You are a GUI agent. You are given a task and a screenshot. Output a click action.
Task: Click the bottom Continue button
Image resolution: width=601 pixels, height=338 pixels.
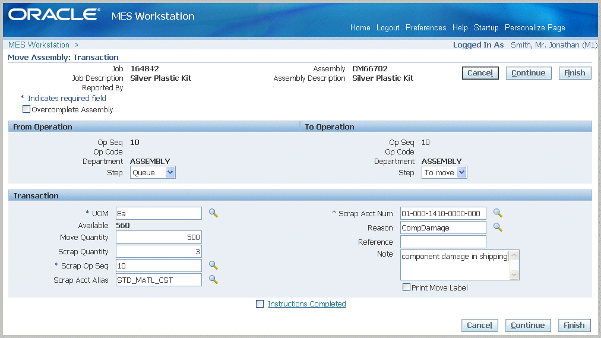pos(528,326)
